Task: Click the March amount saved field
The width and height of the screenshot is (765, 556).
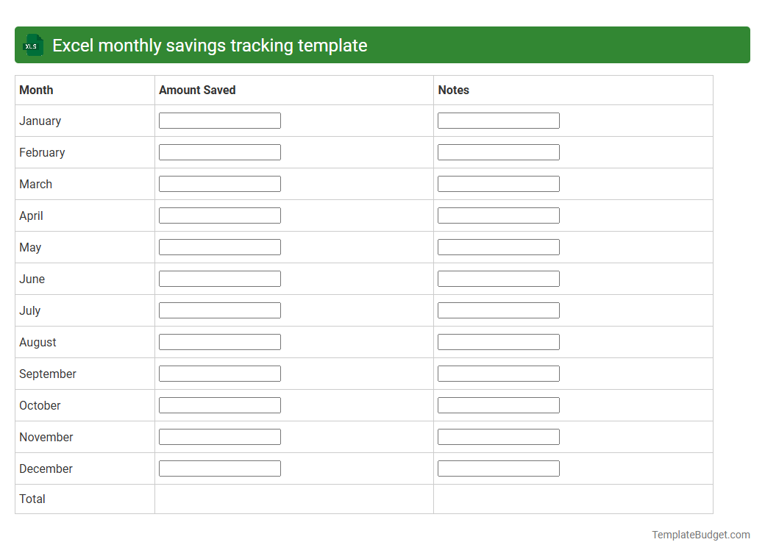Action: point(219,183)
